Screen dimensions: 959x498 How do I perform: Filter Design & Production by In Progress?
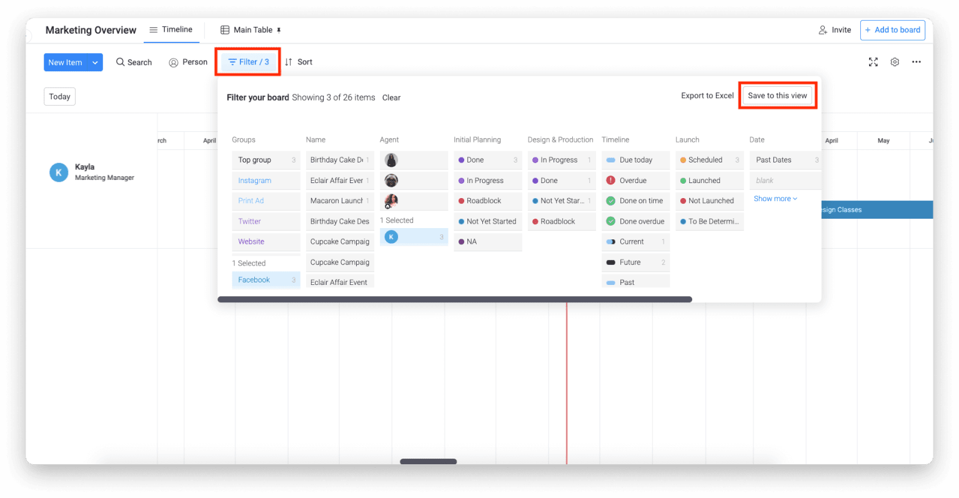tap(562, 160)
